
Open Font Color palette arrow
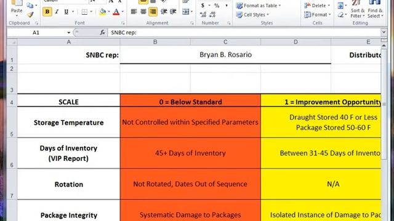123,12
